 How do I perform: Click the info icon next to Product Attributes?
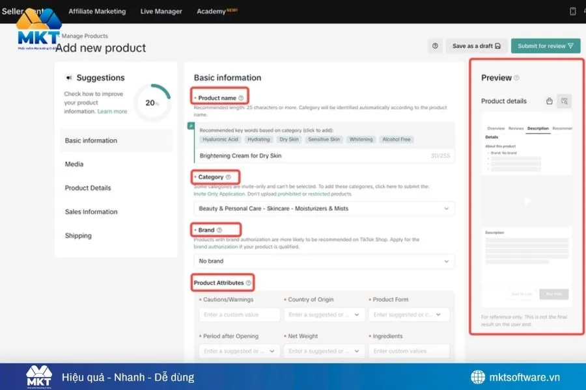248,283
